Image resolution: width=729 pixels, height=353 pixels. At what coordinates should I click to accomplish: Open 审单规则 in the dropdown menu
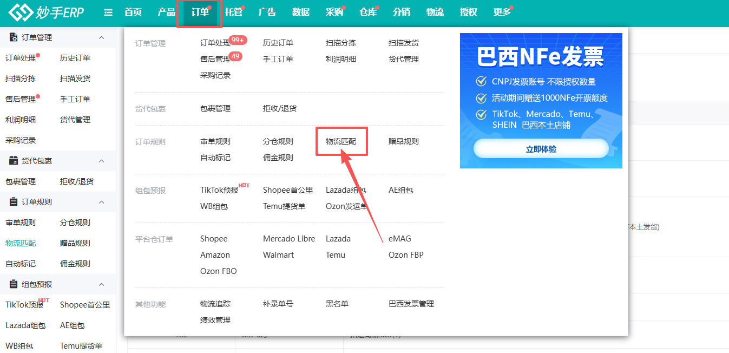(215, 141)
